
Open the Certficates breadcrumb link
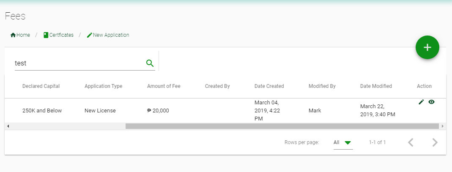pos(58,35)
